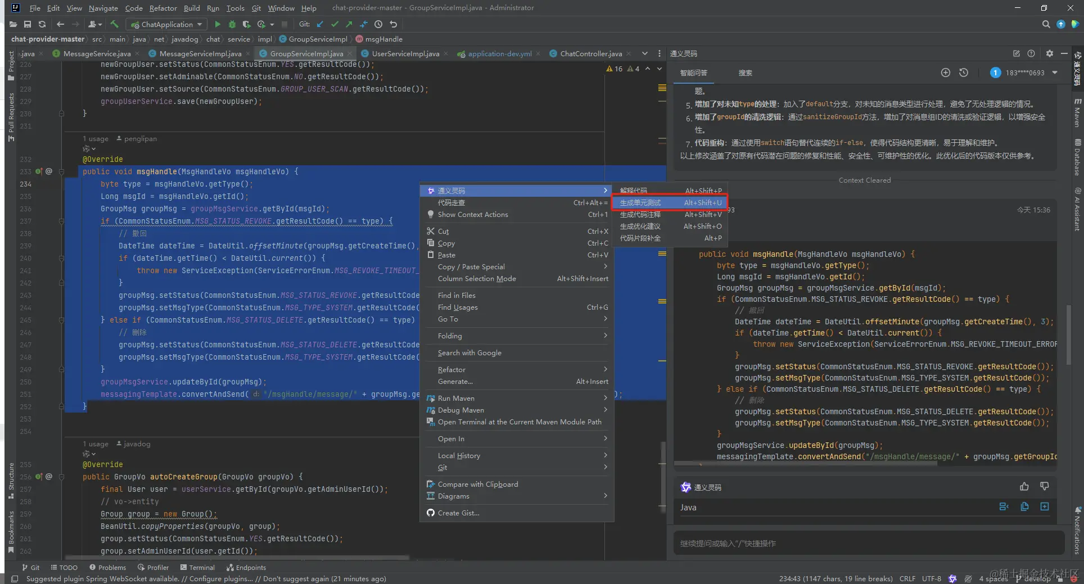Select 生成单元测试 from submenu
Image resolution: width=1084 pixels, height=584 pixels.
pyautogui.click(x=670, y=202)
